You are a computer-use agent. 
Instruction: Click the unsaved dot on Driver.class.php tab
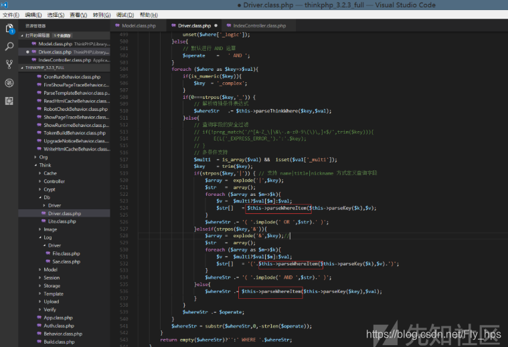click(216, 25)
